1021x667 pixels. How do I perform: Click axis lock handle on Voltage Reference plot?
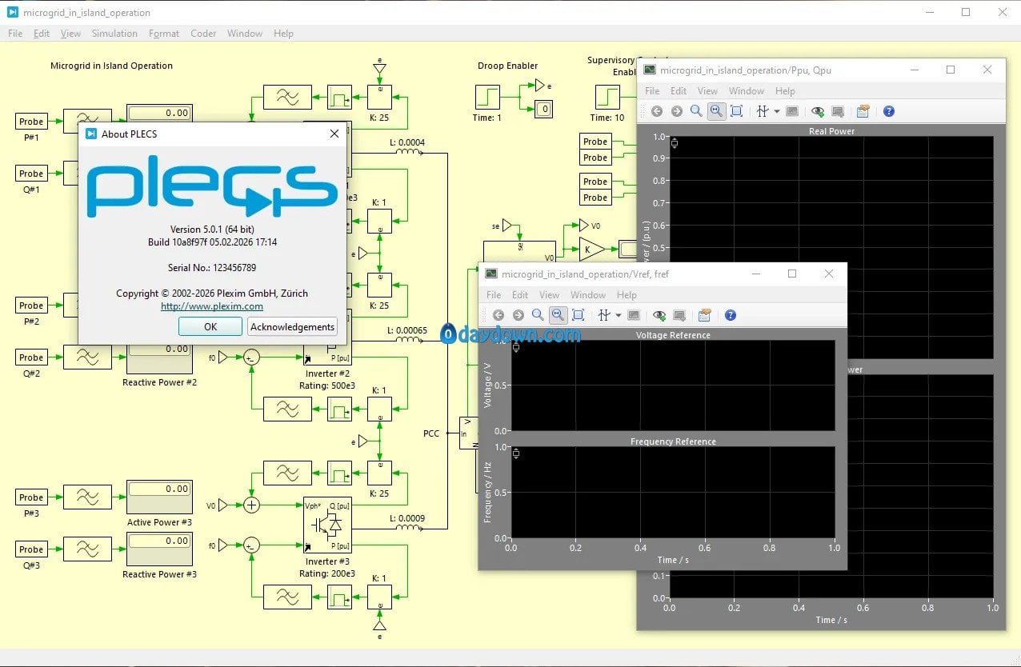(516, 348)
